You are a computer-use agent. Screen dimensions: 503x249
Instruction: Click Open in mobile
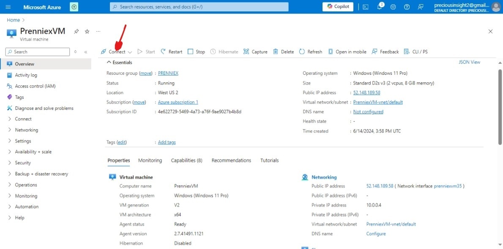[347, 51]
